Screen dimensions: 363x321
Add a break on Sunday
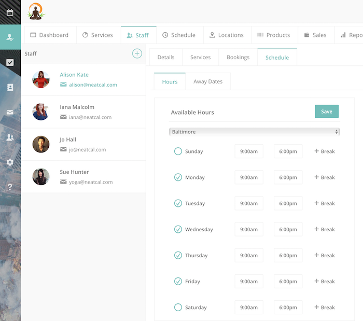point(325,151)
